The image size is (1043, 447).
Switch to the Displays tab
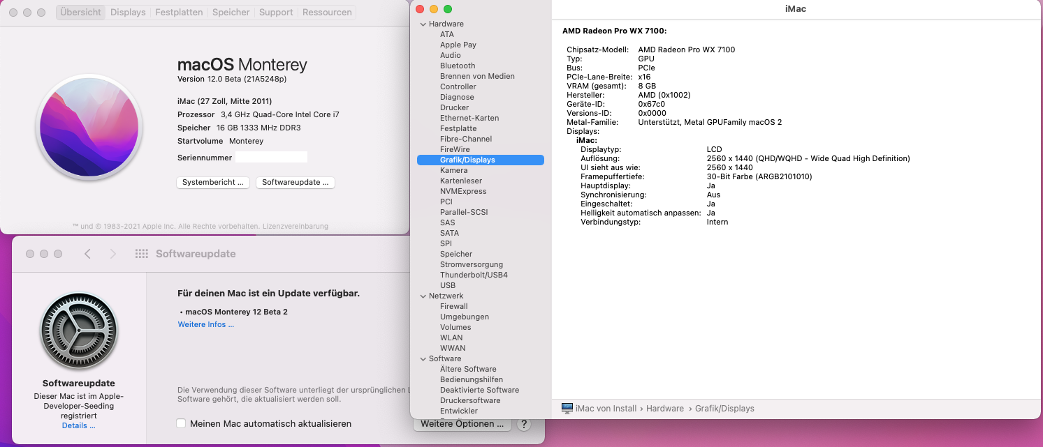(128, 12)
